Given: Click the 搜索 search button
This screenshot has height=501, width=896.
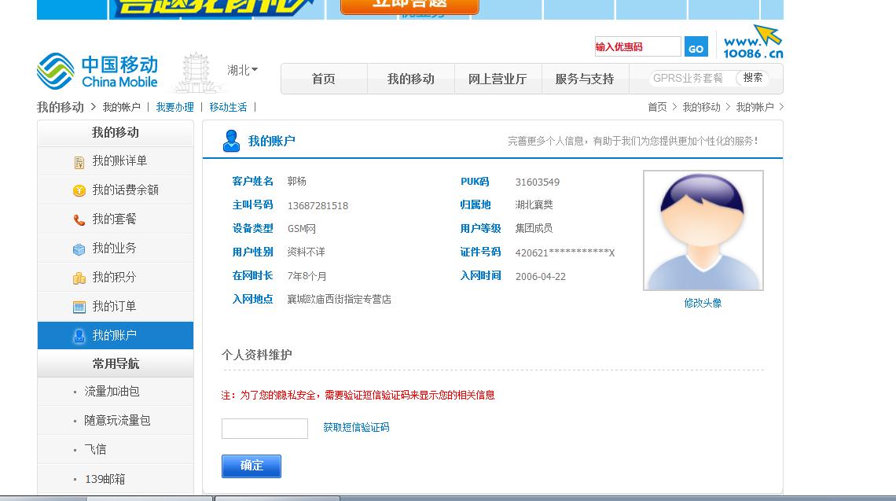Looking at the screenshot, I should tap(753, 78).
